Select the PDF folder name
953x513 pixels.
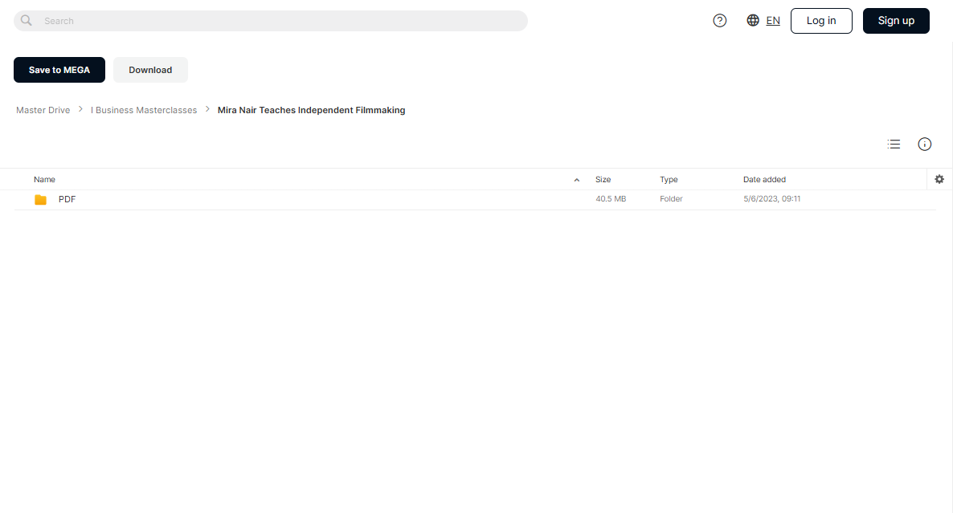[67, 199]
